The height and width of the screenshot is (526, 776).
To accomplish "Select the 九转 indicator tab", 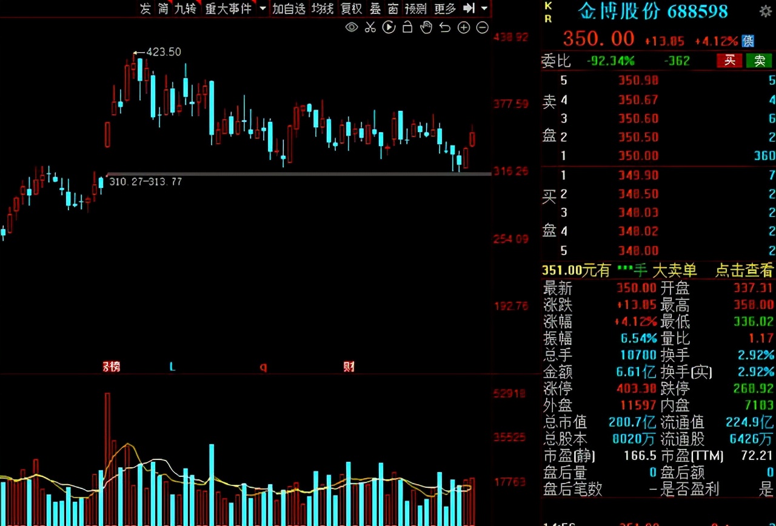I will [x=186, y=8].
